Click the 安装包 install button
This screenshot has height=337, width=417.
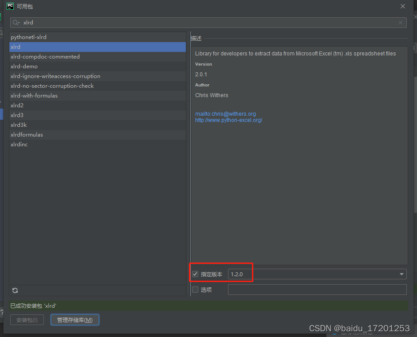tap(27, 319)
